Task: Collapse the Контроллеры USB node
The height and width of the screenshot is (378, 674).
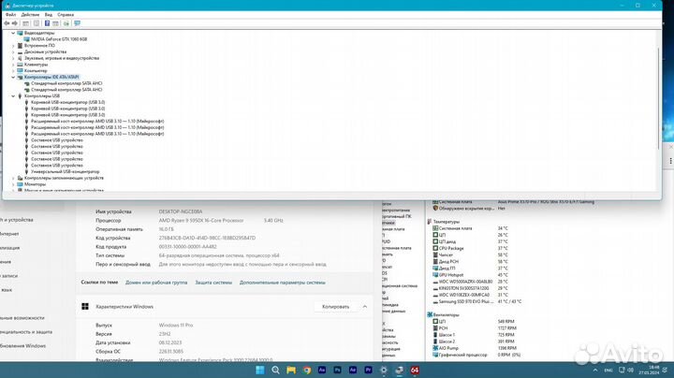Action: 13,96
